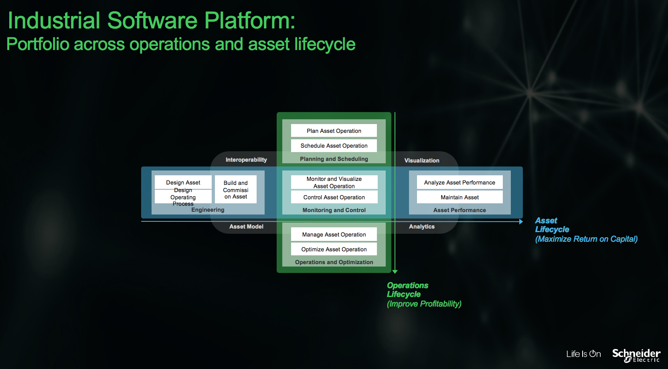Select the Analyze Asset Performance box
Image resolution: width=668 pixels, height=369 pixels.
pos(460,182)
